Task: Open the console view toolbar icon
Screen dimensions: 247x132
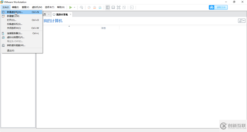Action: [132, 8]
